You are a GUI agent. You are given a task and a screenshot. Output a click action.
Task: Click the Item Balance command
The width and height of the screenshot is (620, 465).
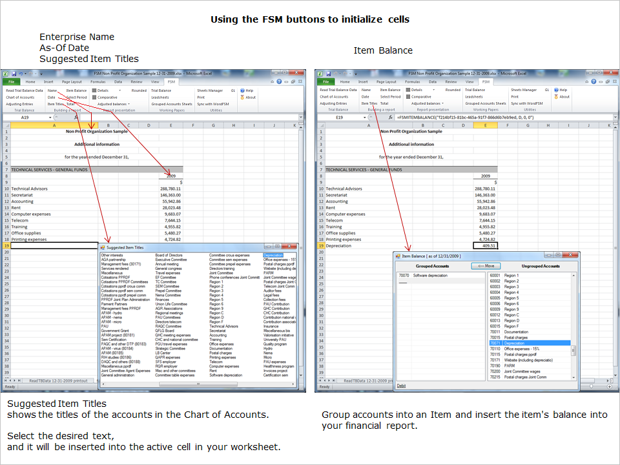77,90
